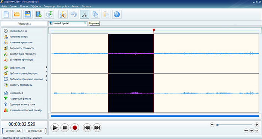Open the Эффекты menu in the menu bar
Screen dimensions: 262x139
coord(36,6)
